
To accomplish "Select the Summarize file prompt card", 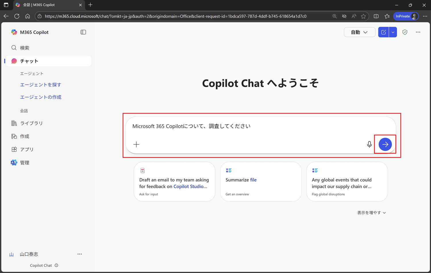I will pyautogui.click(x=261, y=182).
